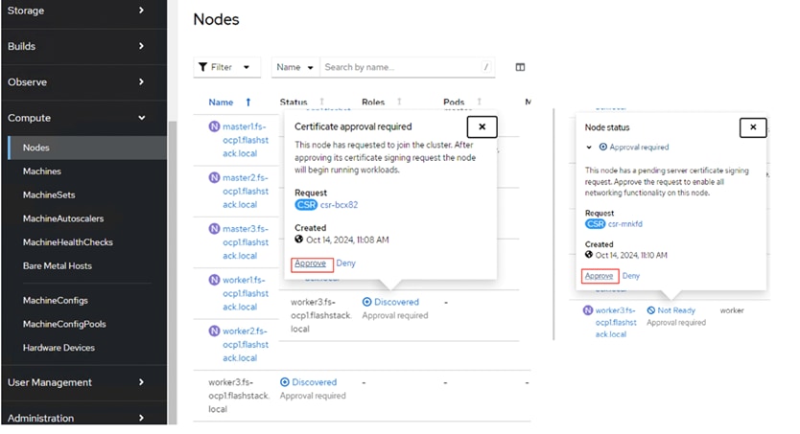Viewport: 800px width, 434px height.
Task: Open the manage columns icon
Action: point(520,67)
